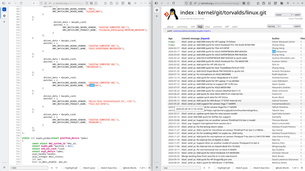Screen dimensions: 305x171
Task: Expand sidebar chevrons at bottom of left window
Action: point(4,168)
